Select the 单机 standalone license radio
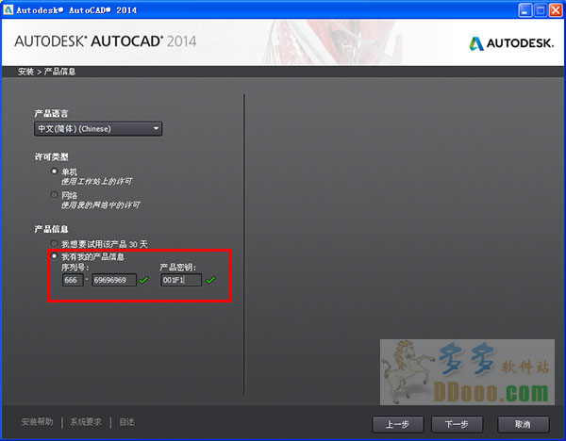Image resolution: width=566 pixels, height=441 pixels. tap(54, 171)
